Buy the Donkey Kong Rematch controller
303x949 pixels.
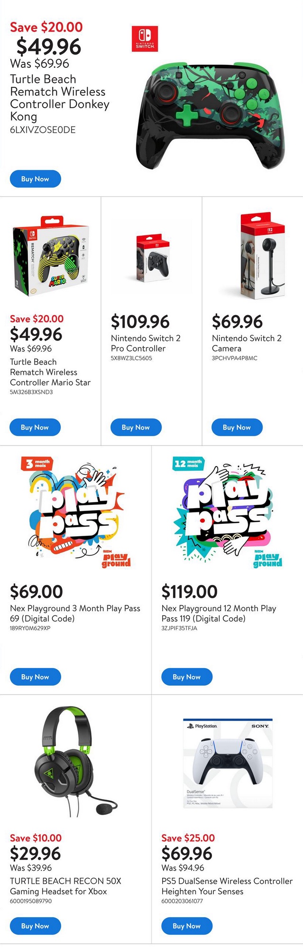point(36,179)
